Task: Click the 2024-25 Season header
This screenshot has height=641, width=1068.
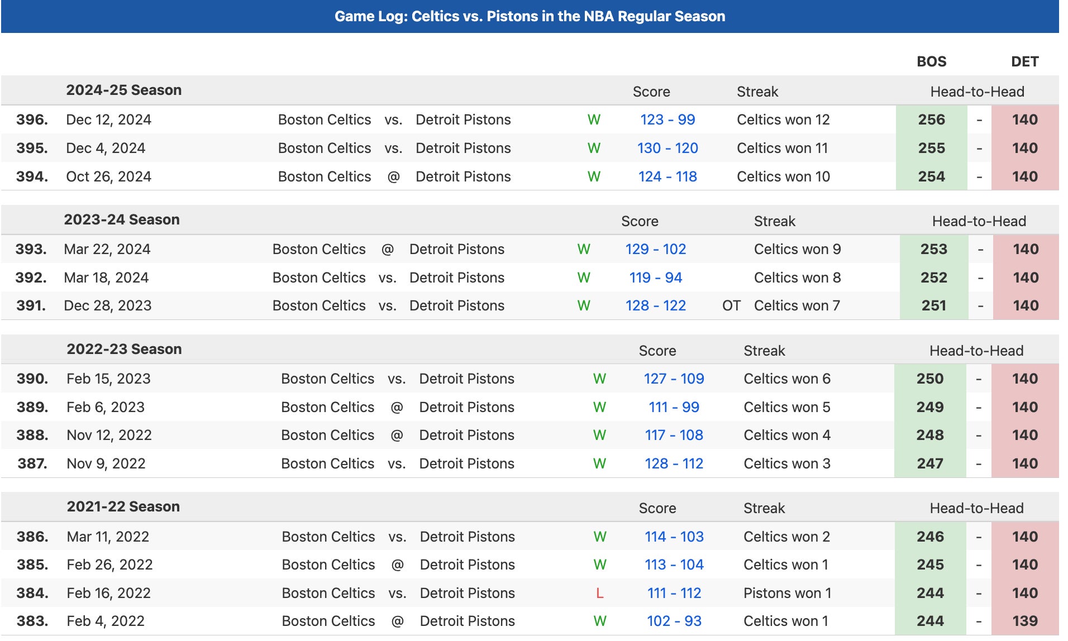Action: click(x=123, y=90)
